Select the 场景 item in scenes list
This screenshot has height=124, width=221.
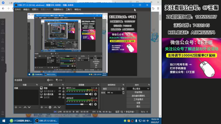26,88
